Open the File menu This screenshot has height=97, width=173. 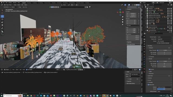pos(4,3)
